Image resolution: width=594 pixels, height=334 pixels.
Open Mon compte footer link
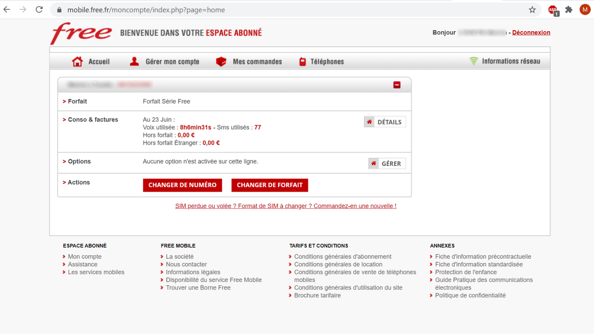[85, 257]
